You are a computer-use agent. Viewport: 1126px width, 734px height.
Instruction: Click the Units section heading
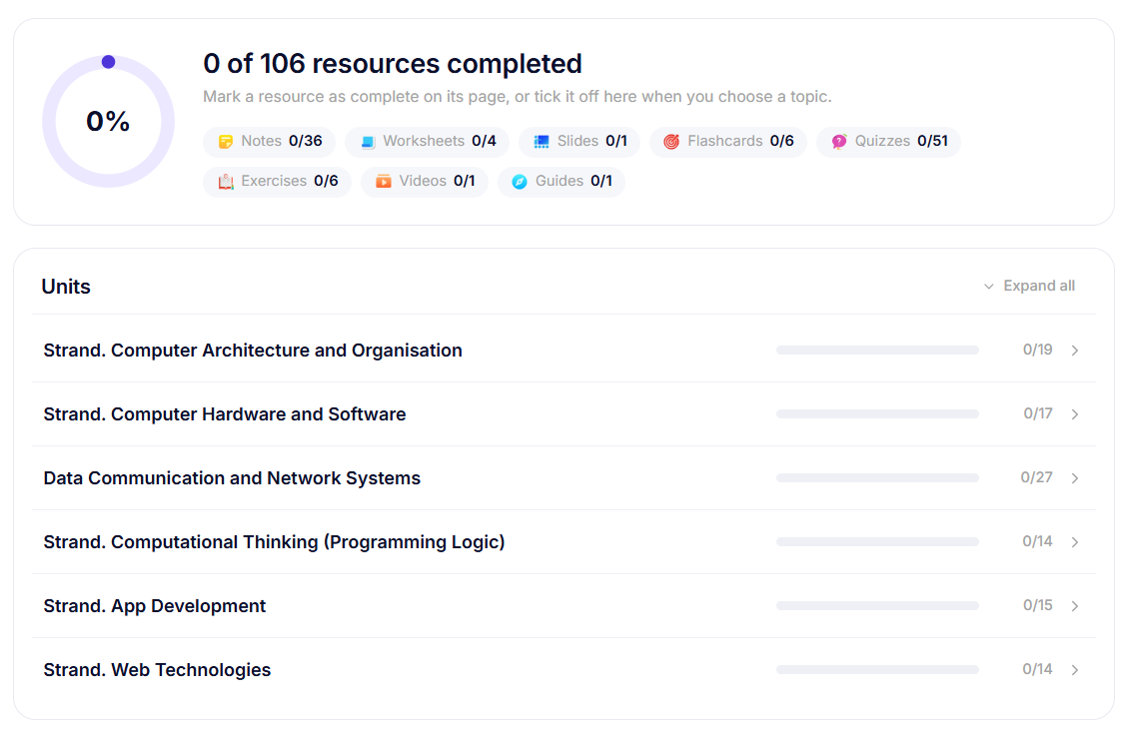[66, 287]
